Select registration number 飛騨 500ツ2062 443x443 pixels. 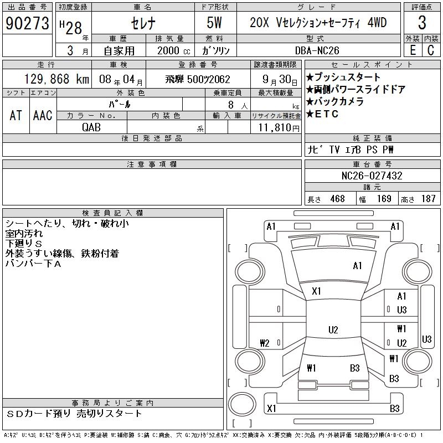coord(198,79)
